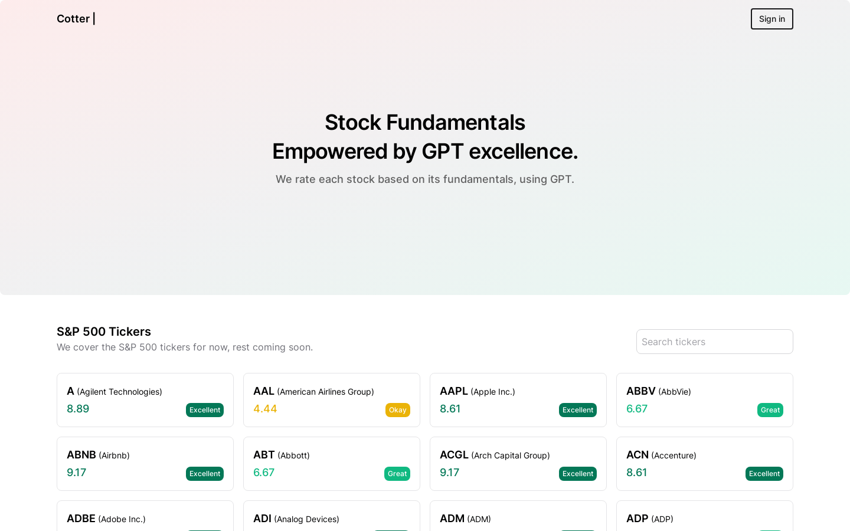This screenshot has height=531, width=850.
Task: Open the ABBV AbbVie ticker card
Action: click(704, 399)
